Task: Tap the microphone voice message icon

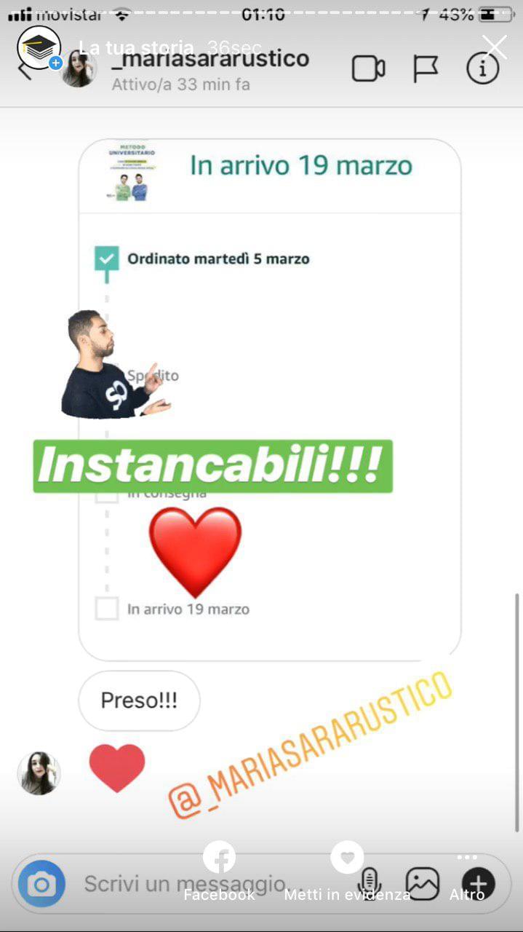Action: tap(370, 884)
